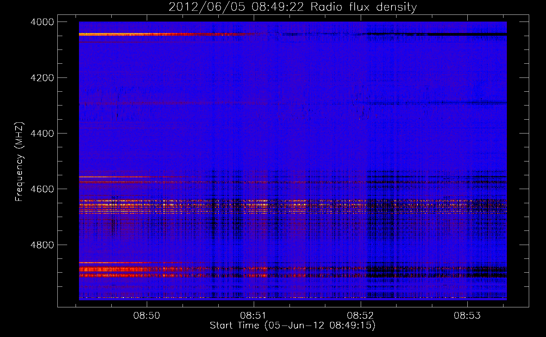This screenshot has width=546, height=337.
Task: Click the 08:50 time axis label
Action: coord(147,316)
